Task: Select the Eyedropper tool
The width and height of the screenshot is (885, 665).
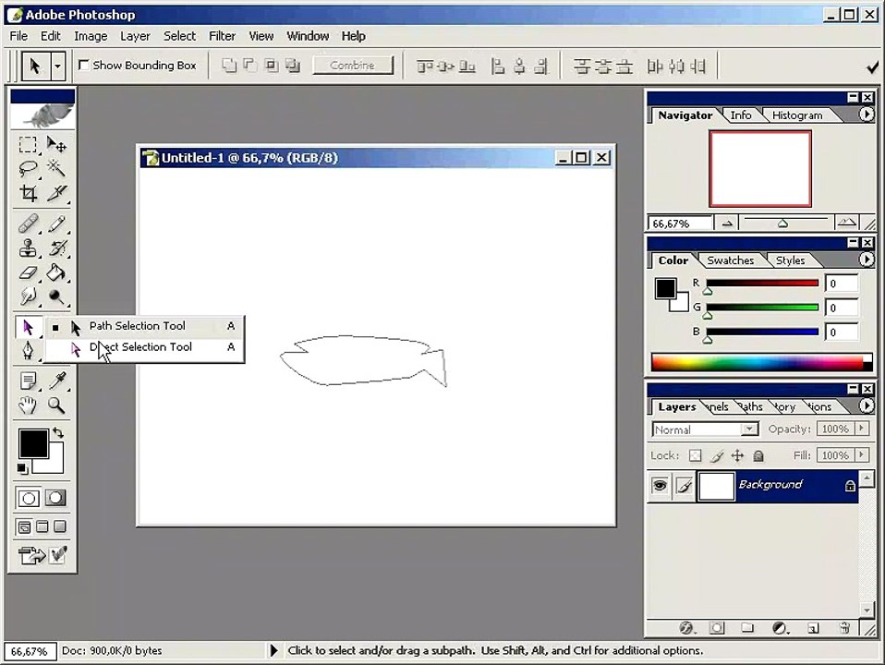Action: coord(55,381)
